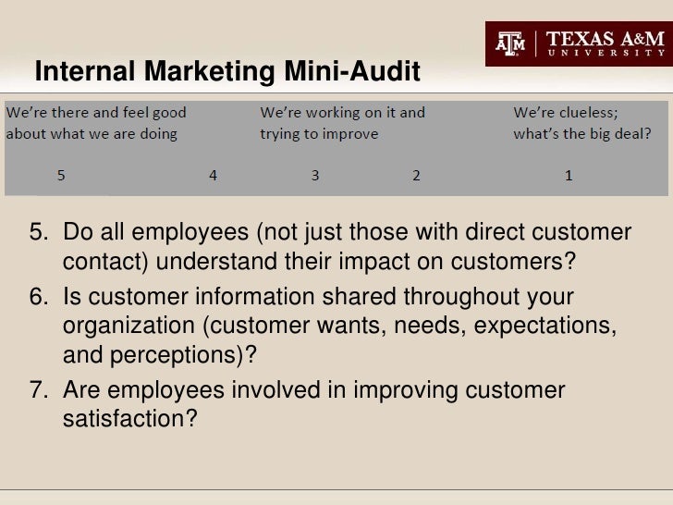Viewport: 673px width, 505px height.
Task: Select rating number 2 on the scale
Action: pyautogui.click(x=416, y=175)
